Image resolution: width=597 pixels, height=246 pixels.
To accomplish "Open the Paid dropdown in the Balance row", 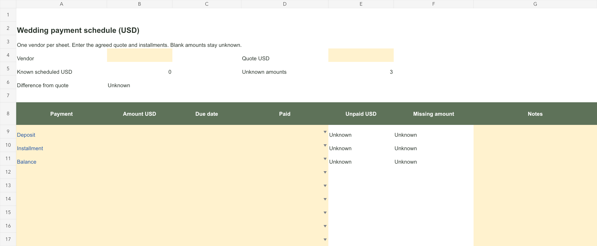I will (x=325, y=159).
